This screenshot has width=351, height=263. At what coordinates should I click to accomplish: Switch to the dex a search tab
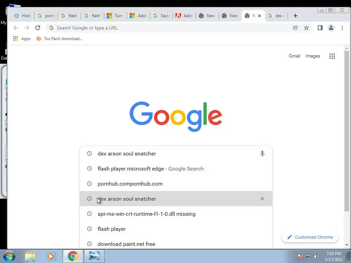pos(277,16)
